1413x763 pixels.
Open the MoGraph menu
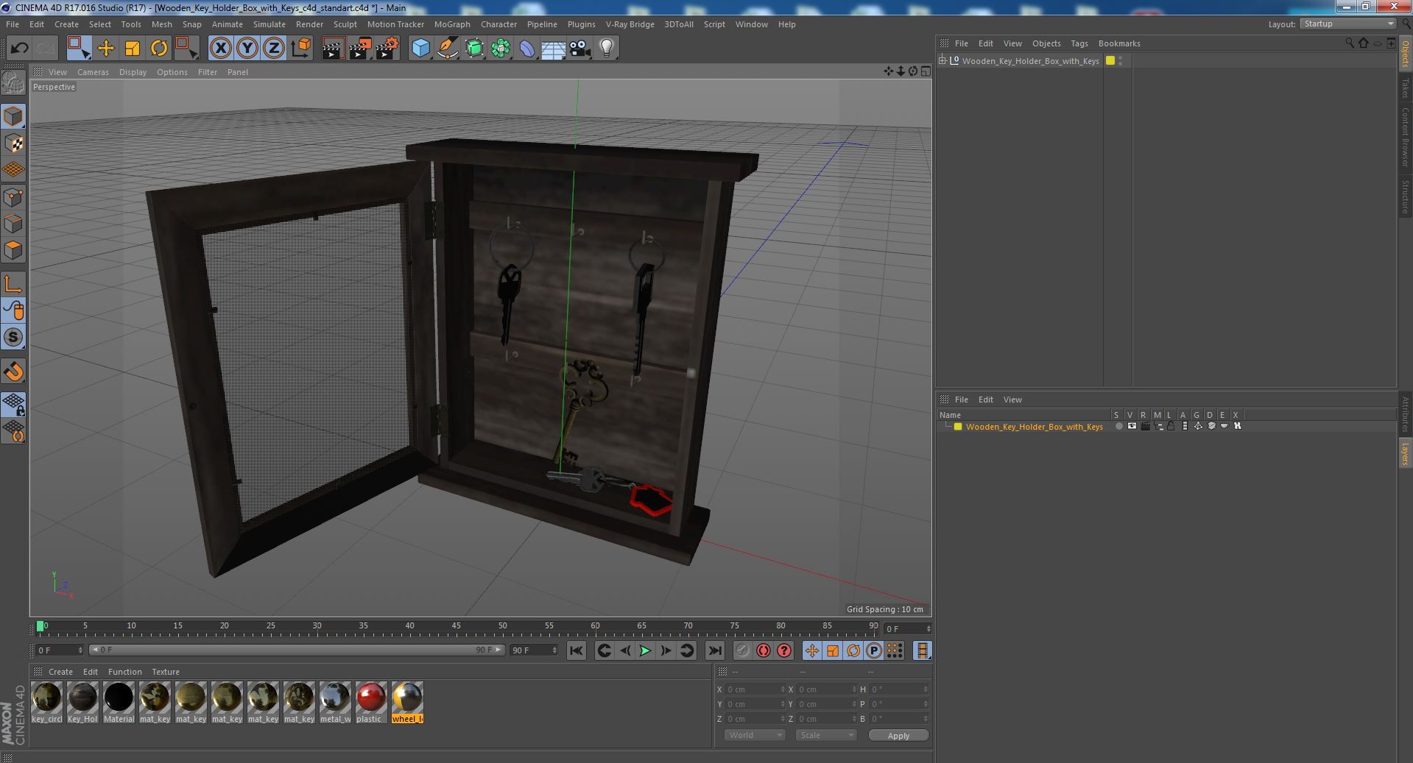[452, 24]
